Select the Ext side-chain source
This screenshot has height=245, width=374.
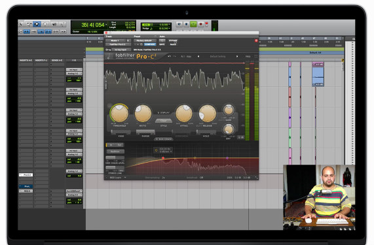(x=119, y=145)
